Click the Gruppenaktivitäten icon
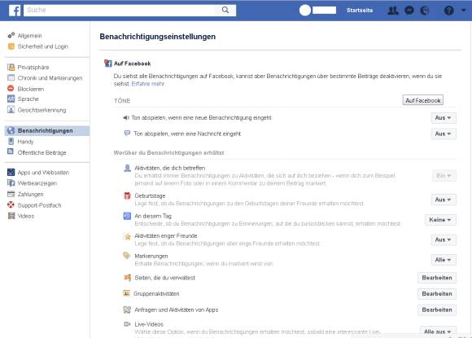Image resolution: width=472 pixels, height=338 pixels. click(x=127, y=293)
